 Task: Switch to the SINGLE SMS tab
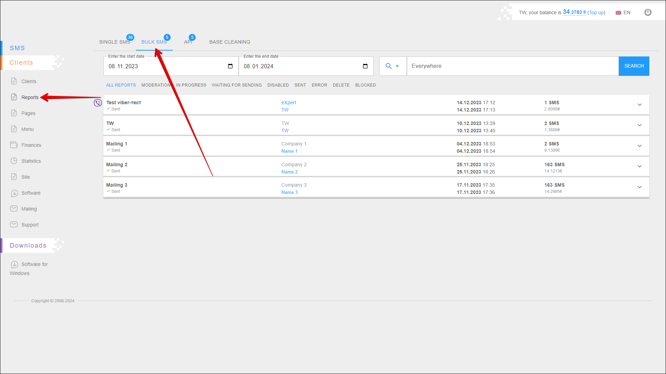114,42
